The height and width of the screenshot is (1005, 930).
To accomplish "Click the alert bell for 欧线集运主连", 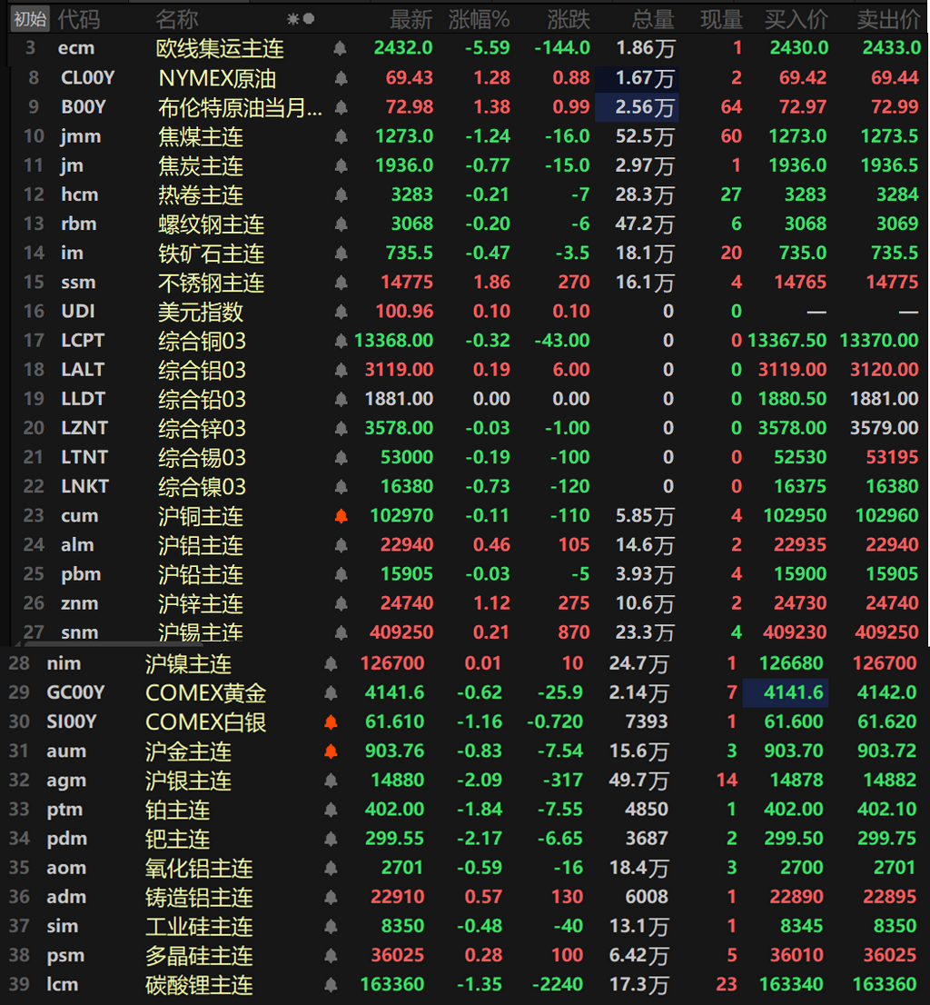I will coord(340,48).
